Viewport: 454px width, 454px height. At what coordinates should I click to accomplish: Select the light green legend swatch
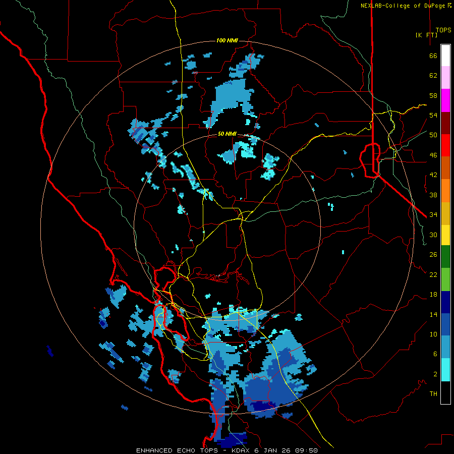pyautogui.click(x=445, y=279)
